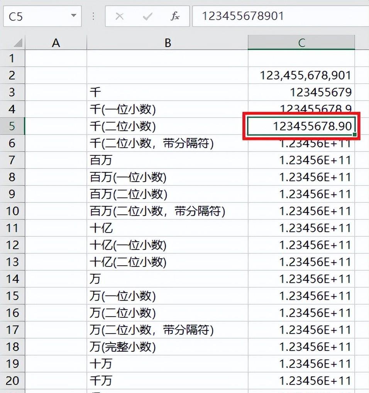Click 1.23456E+11 cell in row 14
The height and width of the screenshot is (393, 369).
301,279
